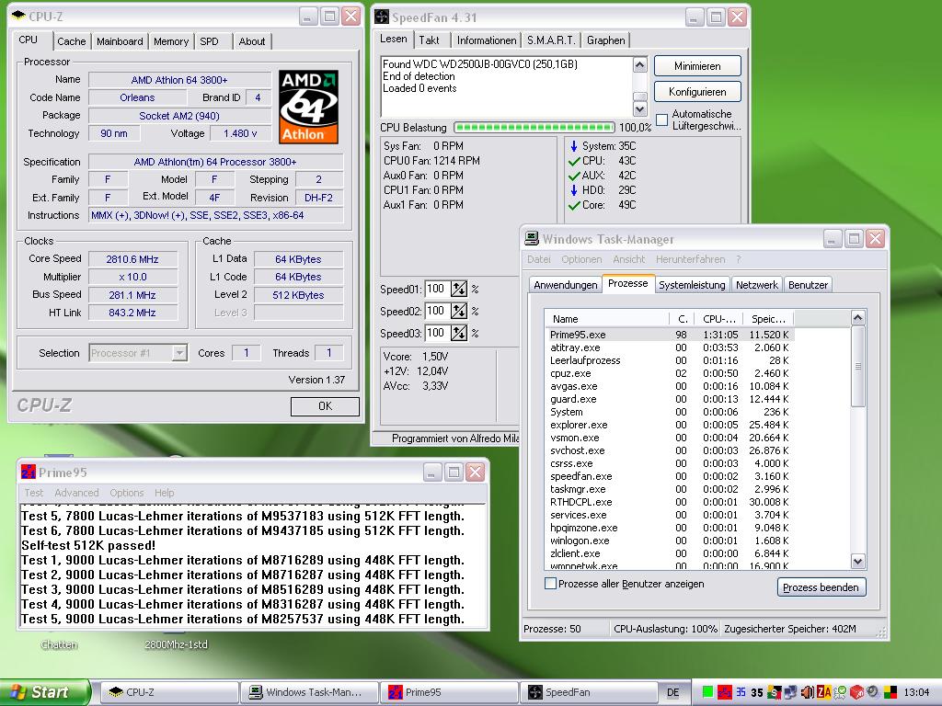Click the ZoneAlarm ZA tray icon

pos(824,692)
